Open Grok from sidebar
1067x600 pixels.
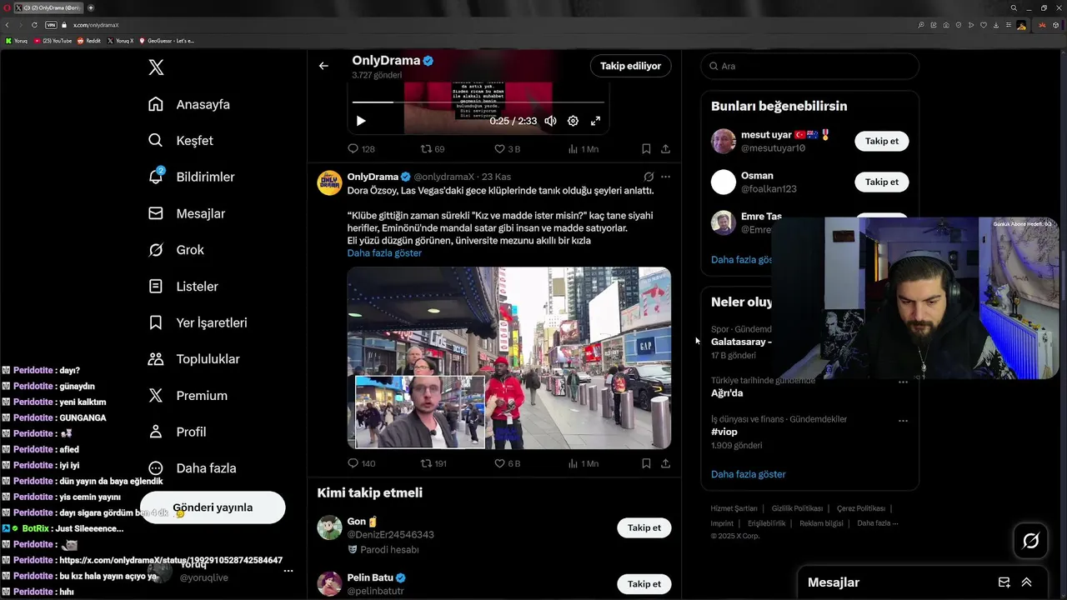176,250
